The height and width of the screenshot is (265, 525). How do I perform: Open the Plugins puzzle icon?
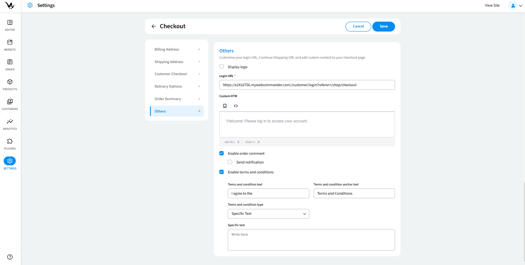10,141
